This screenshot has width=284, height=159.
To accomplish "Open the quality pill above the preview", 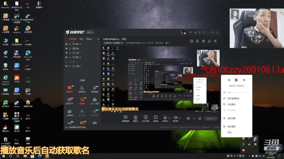I will (124, 39).
